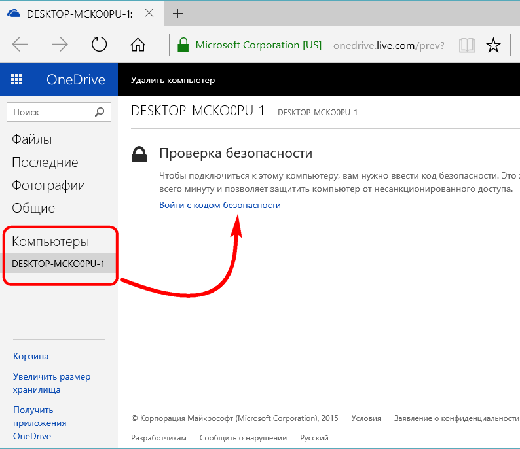
Task: Click Сообщить о нарушении footer link
Action: point(243,438)
